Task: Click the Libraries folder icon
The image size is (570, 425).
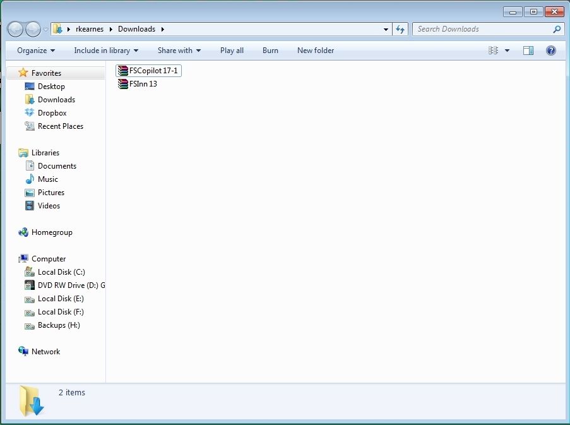Action: [23, 153]
